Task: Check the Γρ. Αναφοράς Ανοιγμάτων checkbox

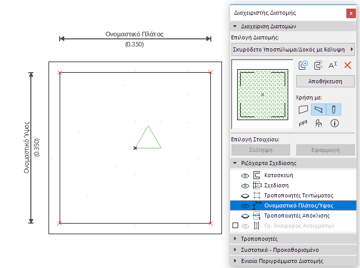Action: [x=235, y=226]
